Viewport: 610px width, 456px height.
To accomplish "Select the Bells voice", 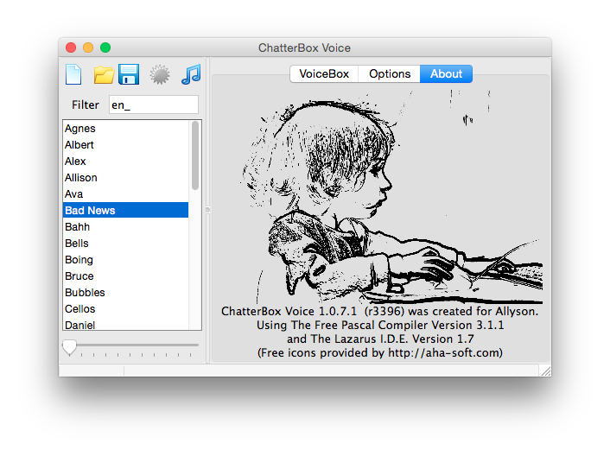I will (77, 244).
